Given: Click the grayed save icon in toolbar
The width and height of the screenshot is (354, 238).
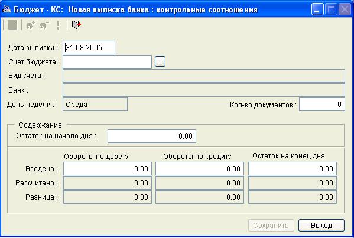Looking at the screenshot, I should pos(12,25).
